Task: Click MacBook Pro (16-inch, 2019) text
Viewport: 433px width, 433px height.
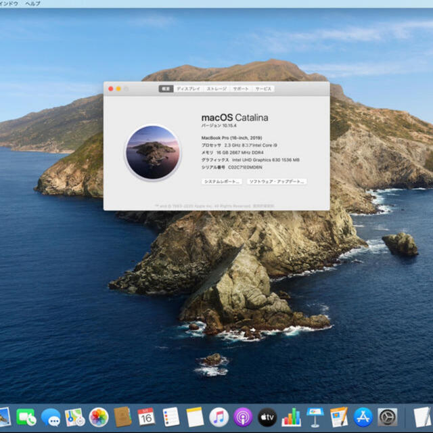Action: click(231, 138)
